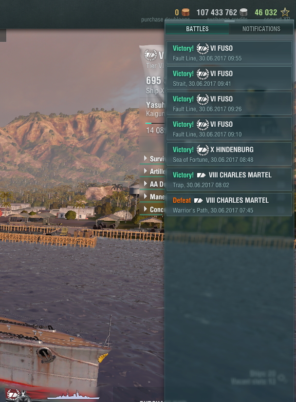Open Sea of Fortune Hindenburg battle report

click(x=229, y=154)
